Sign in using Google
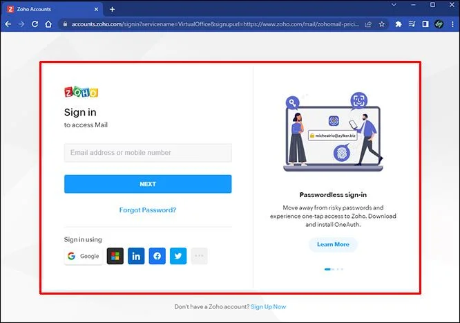 click(x=84, y=256)
